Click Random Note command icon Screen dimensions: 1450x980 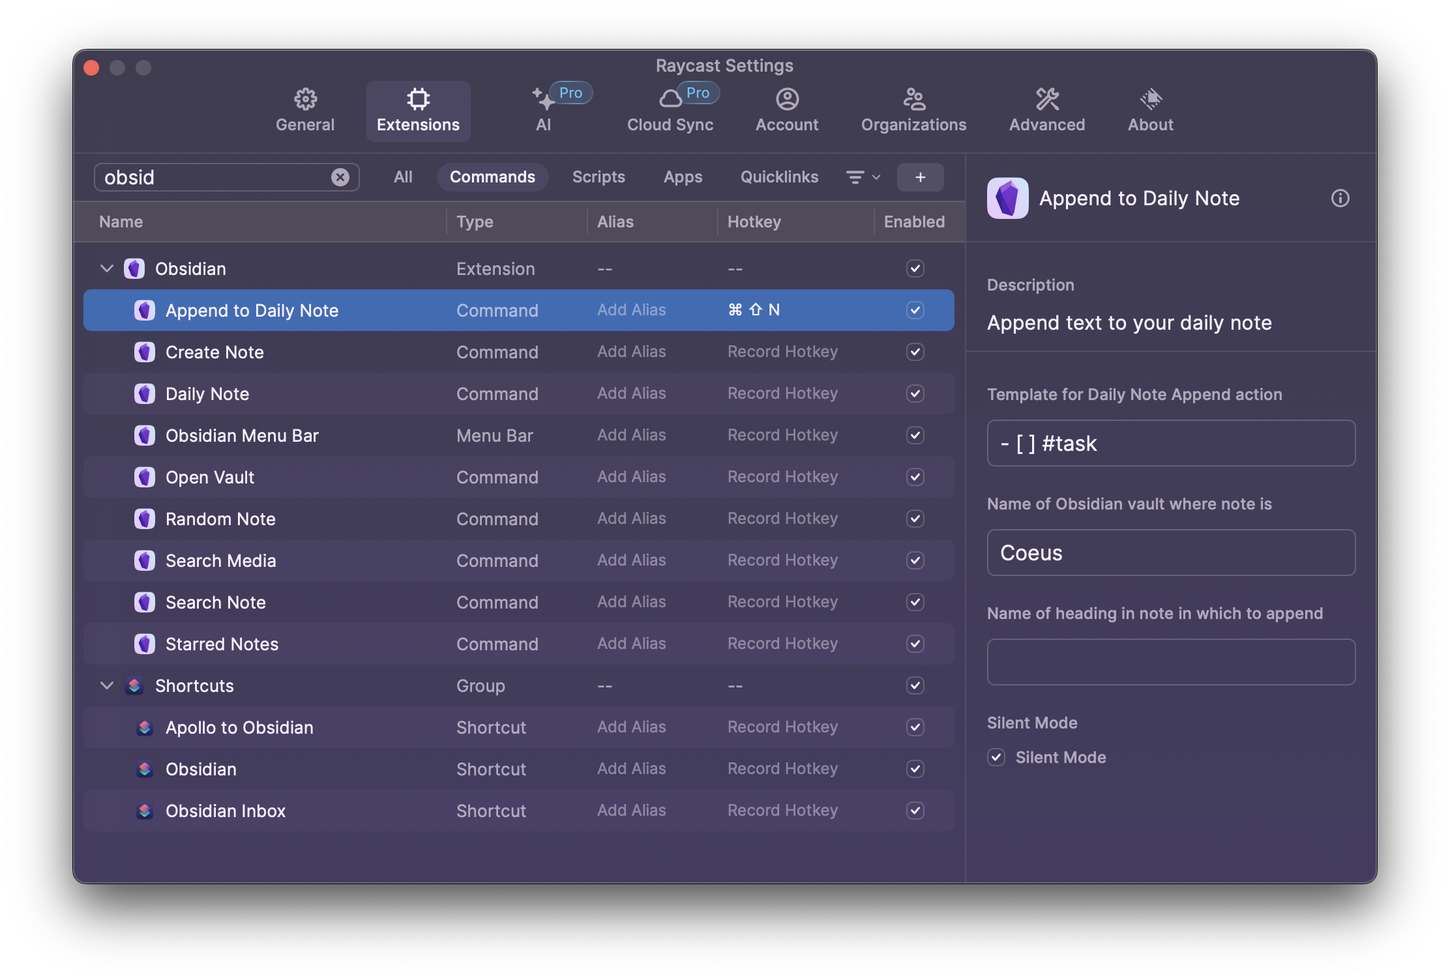point(145,519)
